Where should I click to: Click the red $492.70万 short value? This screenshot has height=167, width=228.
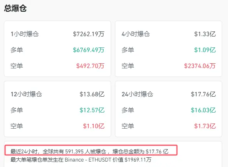(90, 66)
